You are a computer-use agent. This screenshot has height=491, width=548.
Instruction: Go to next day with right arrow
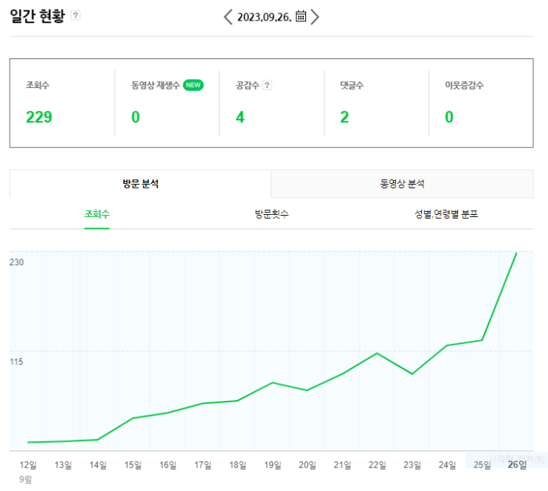point(315,17)
